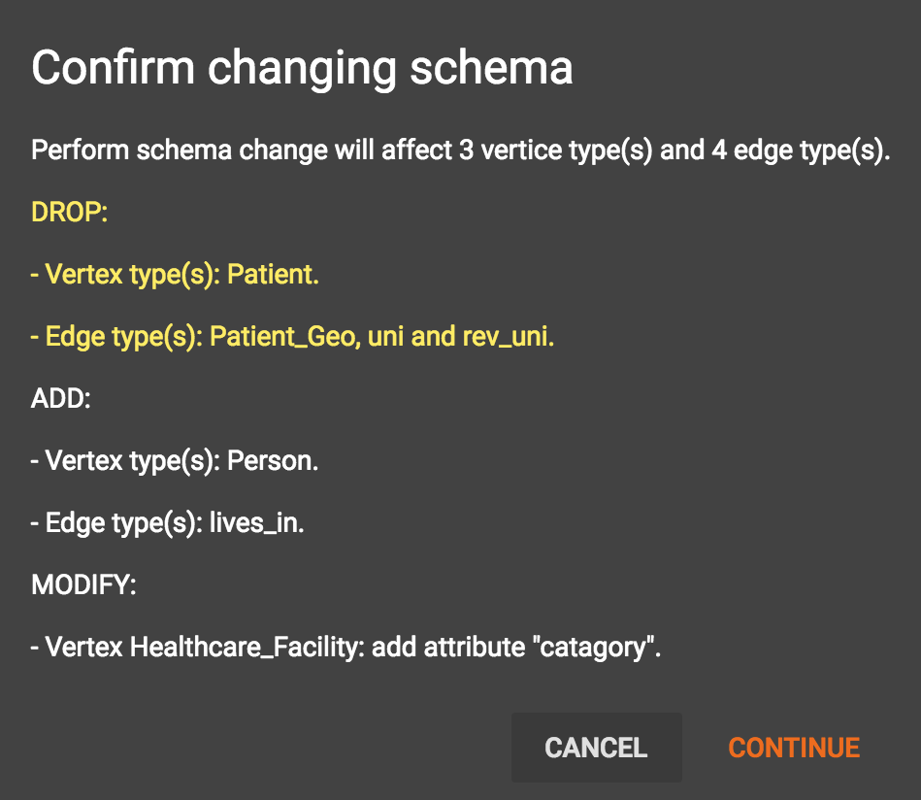Screen dimensions: 921x800
Task: Select the yellow DROP: heading
Action: pyautogui.click(x=69, y=213)
